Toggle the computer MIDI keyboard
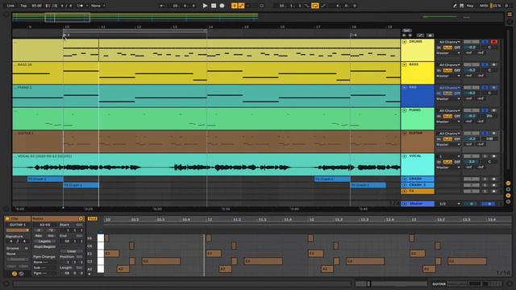The width and height of the screenshot is (516, 290). point(462,6)
